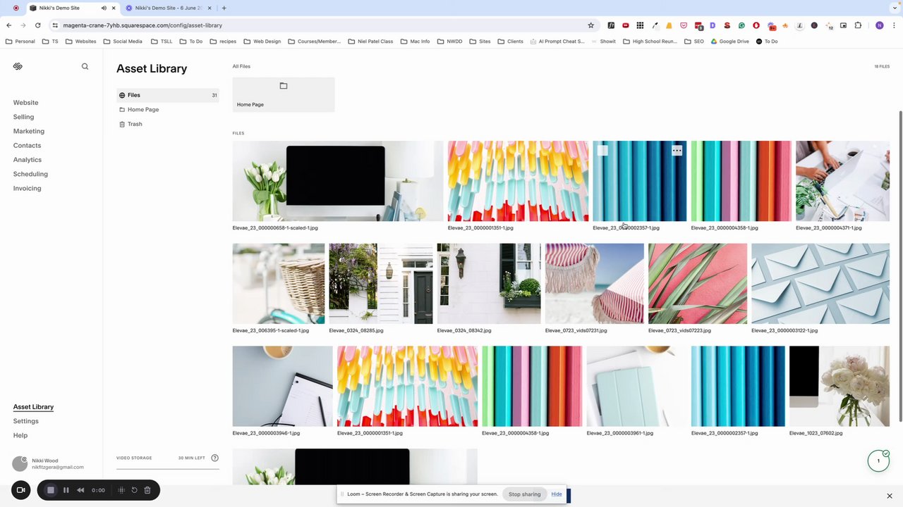Go to Contacts section
The image size is (903, 507).
[x=27, y=146]
